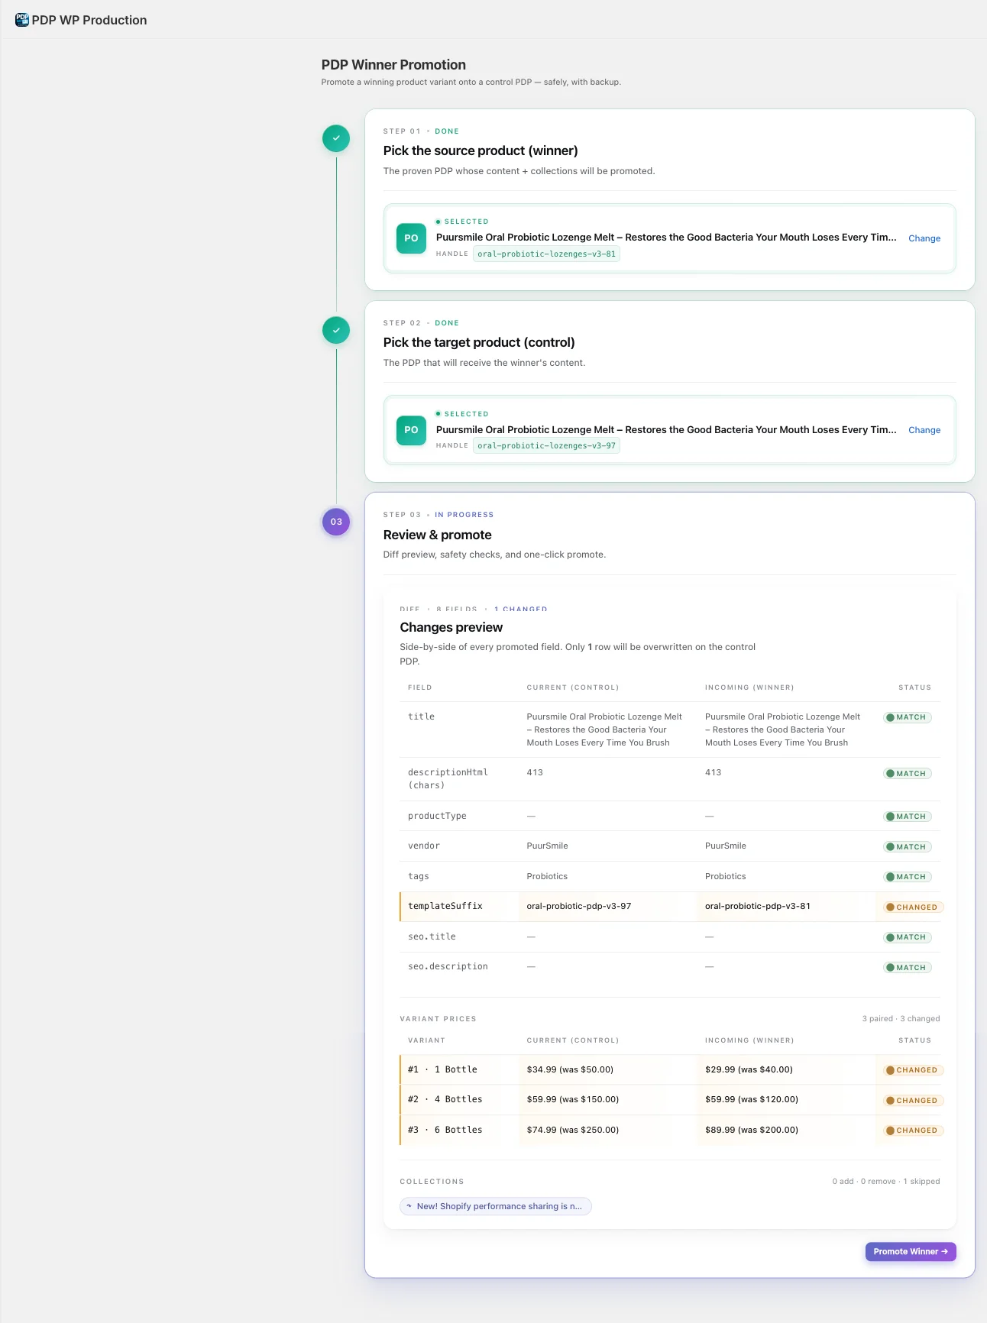This screenshot has height=1323, width=987.
Task: Click the current price $34.99 (was $50.00)
Action: (570, 1069)
